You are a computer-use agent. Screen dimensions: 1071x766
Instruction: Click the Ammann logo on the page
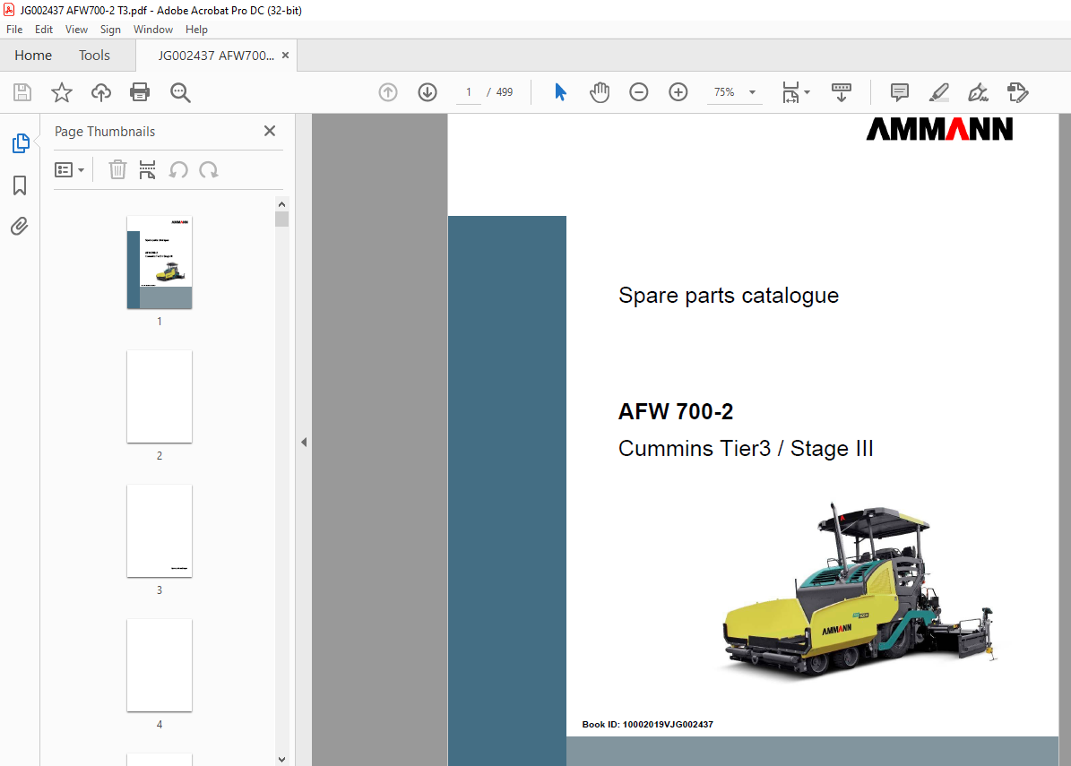[939, 129]
